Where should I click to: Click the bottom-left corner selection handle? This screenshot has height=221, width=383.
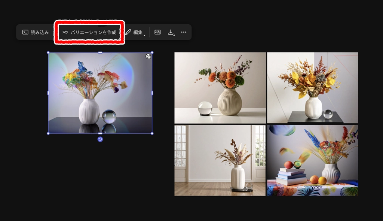click(x=48, y=133)
